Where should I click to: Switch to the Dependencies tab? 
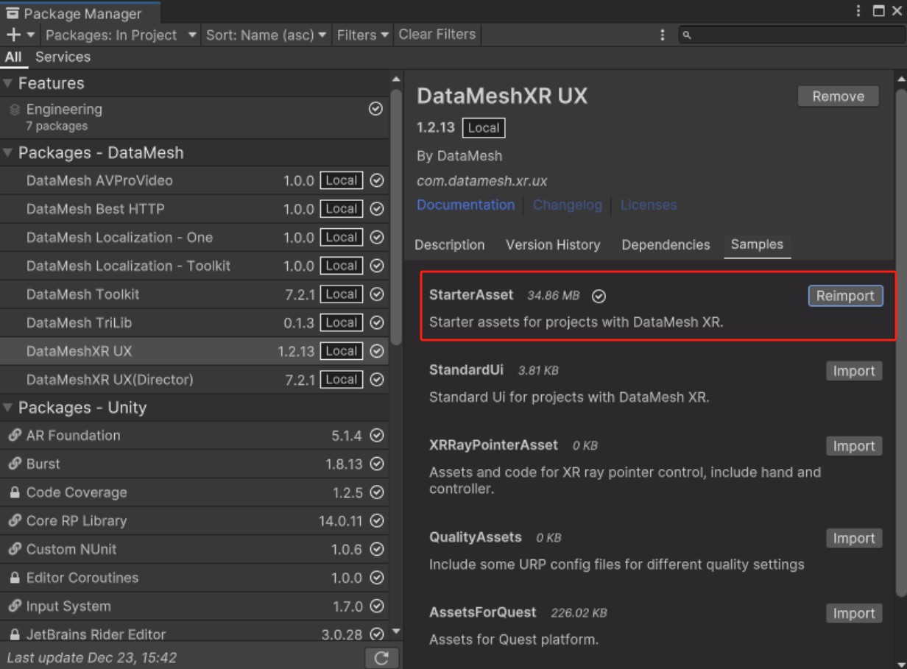pyautogui.click(x=666, y=245)
